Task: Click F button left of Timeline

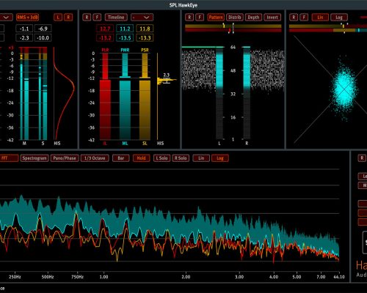Action: coord(97,18)
